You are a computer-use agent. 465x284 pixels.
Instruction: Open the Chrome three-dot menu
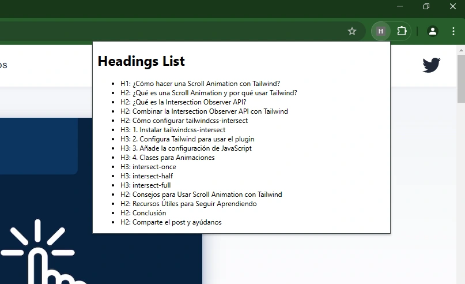click(x=453, y=31)
